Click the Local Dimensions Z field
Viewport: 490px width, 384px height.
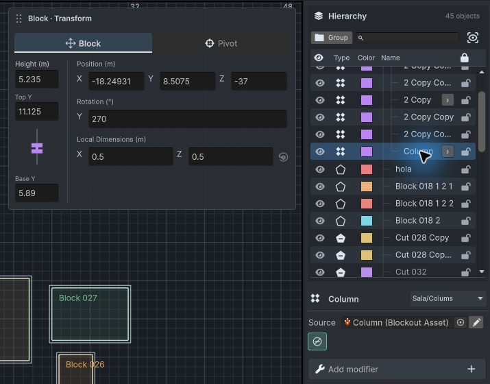(231, 156)
